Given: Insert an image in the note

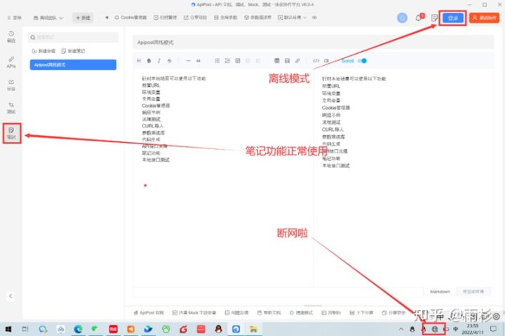Looking at the screenshot, I should pyautogui.click(x=287, y=60).
